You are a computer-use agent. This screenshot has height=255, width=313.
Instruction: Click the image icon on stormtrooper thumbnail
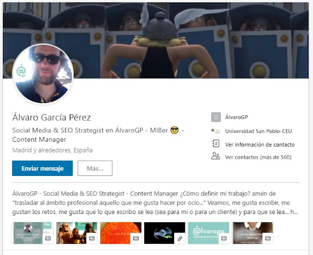tap(92, 238)
